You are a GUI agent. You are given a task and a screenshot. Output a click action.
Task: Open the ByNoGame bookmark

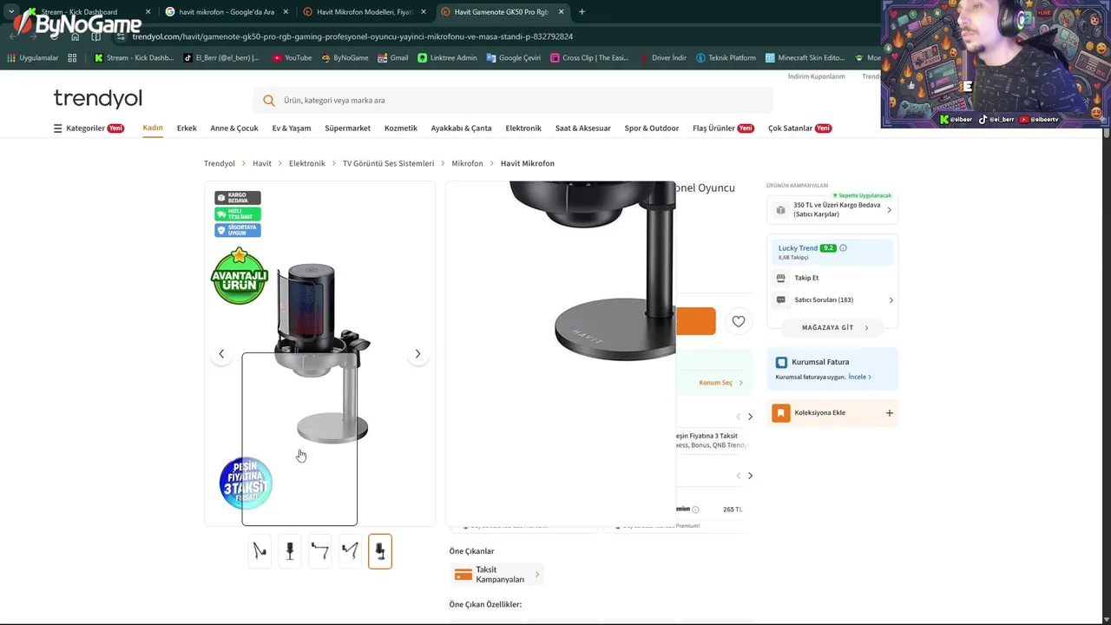[345, 58]
